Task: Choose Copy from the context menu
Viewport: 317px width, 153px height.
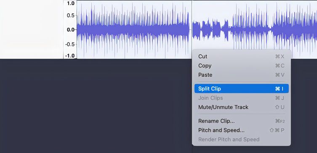Action: click(241, 66)
